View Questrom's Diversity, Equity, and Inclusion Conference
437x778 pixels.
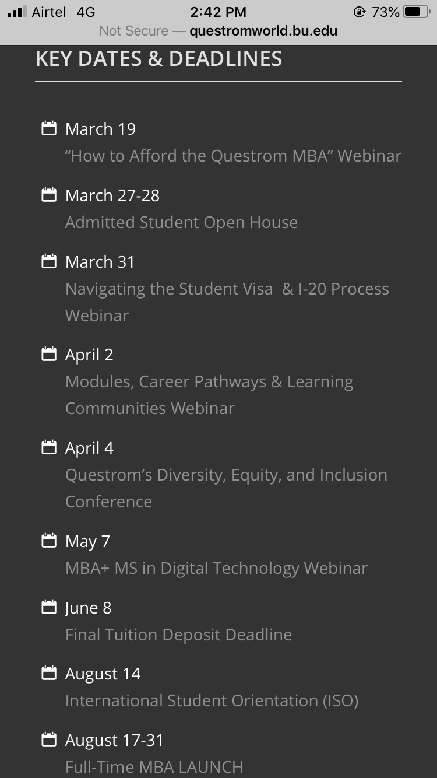pyautogui.click(x=226, y=475)
